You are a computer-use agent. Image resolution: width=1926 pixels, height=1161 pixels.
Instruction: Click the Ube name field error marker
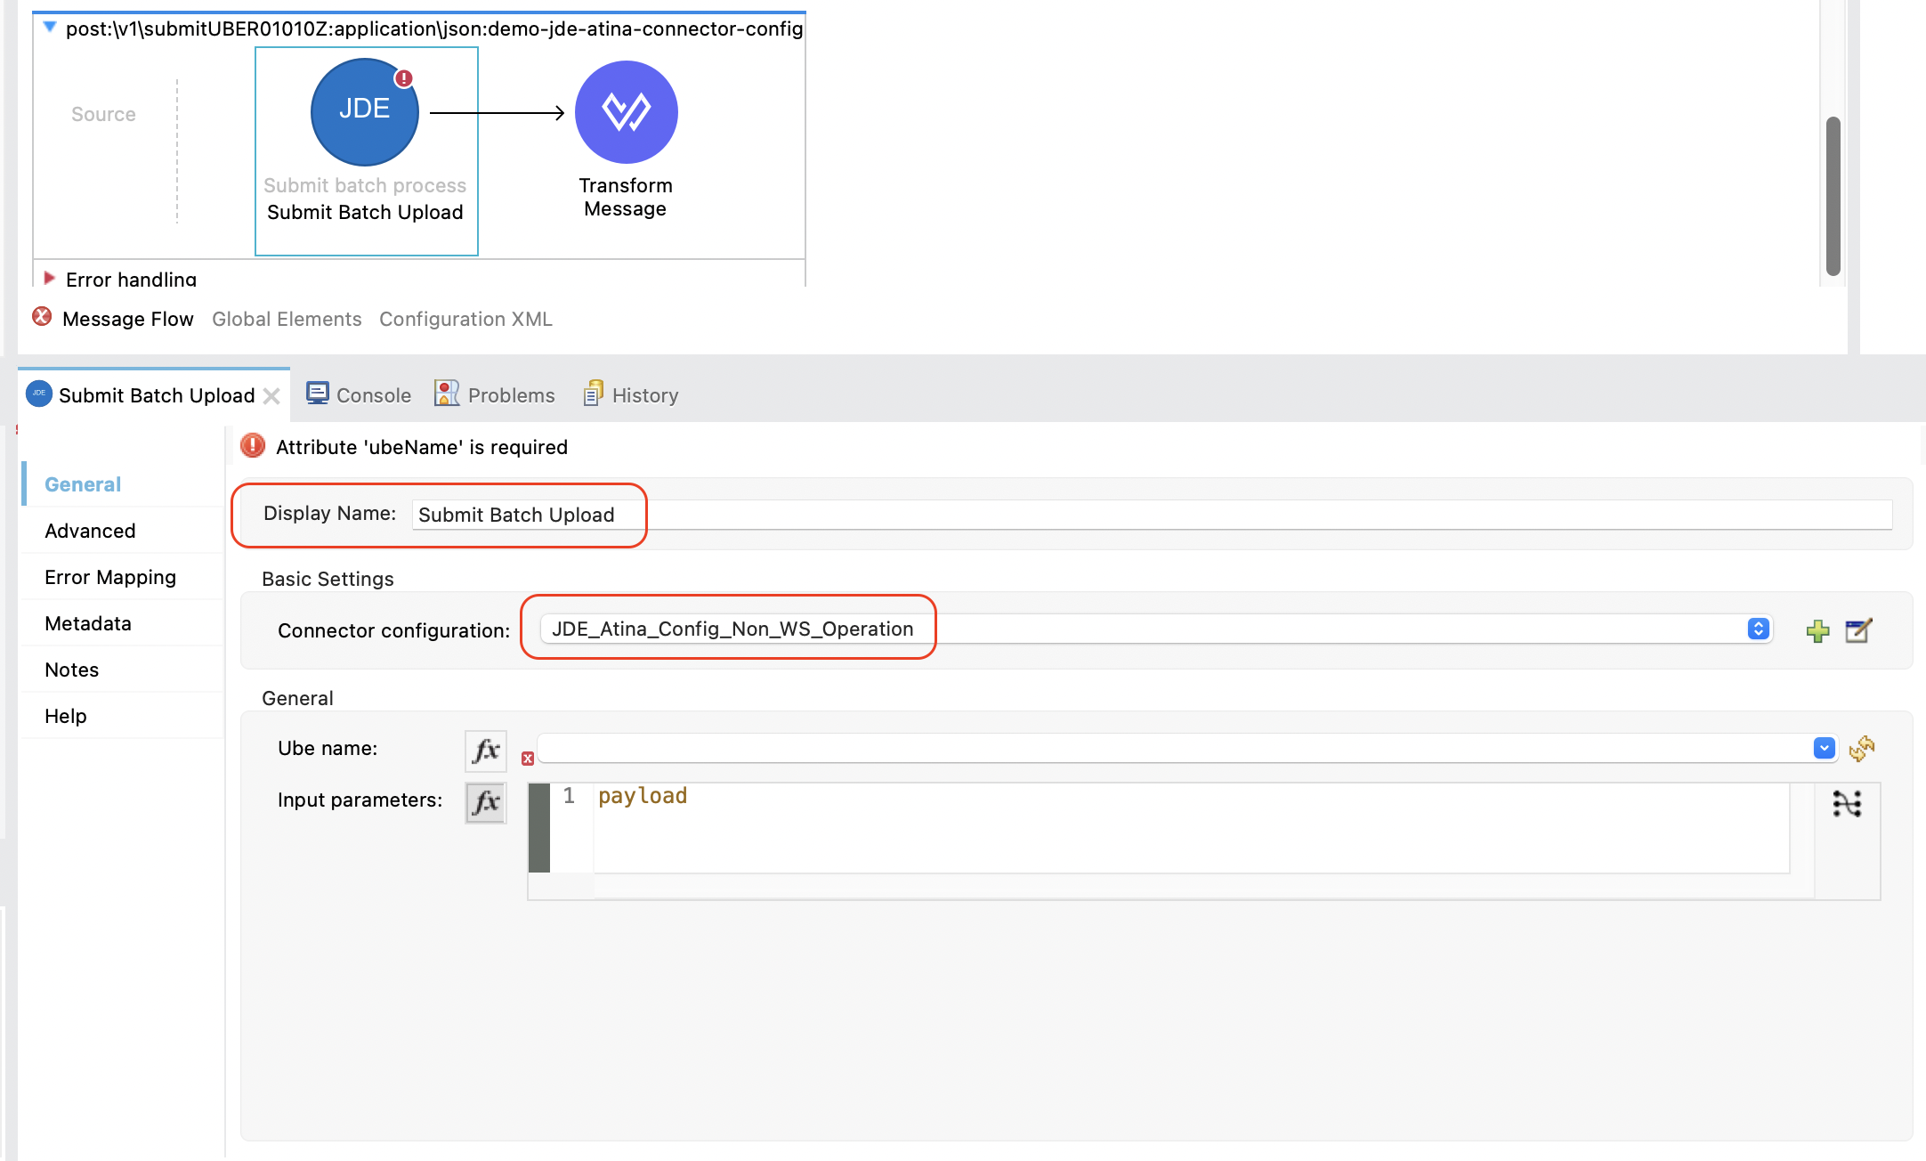click(528, 759)
